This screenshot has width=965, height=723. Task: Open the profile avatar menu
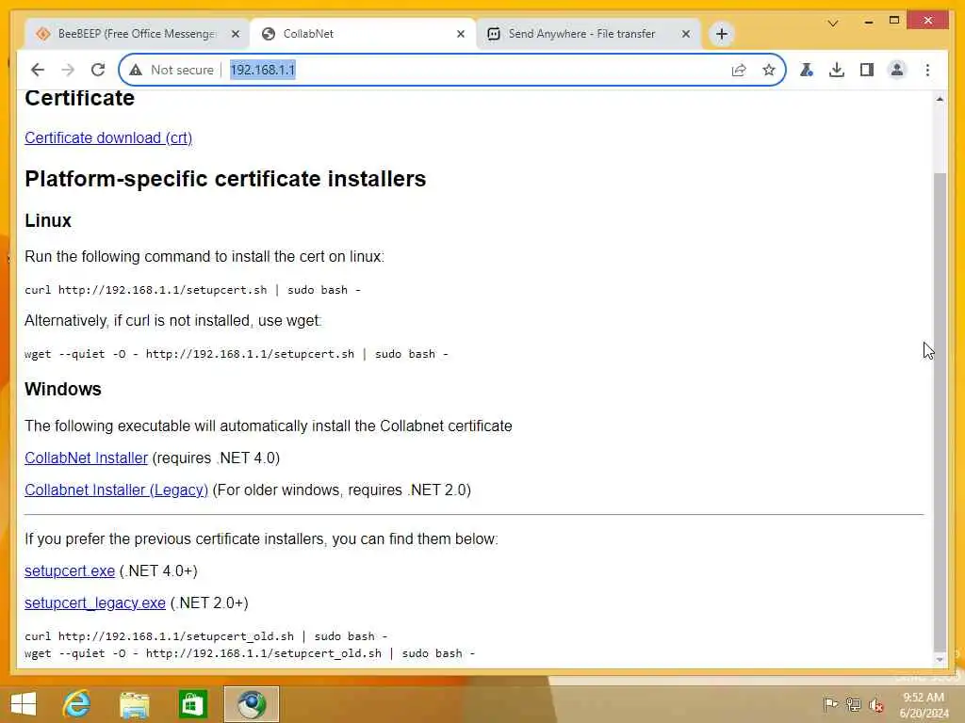click(x=897, y=70)
